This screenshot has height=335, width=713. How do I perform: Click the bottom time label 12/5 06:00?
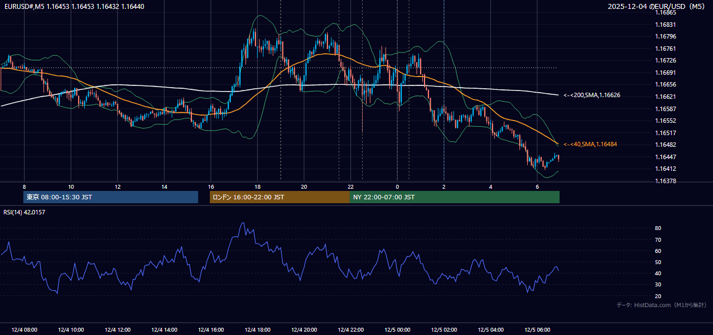coord(537,330)
